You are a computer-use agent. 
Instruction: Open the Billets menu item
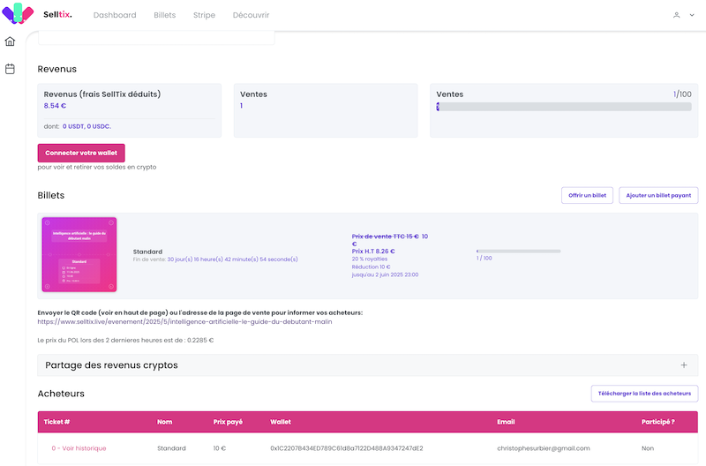pos(164,15)
